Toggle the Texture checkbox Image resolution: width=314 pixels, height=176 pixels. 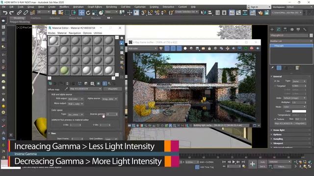[275, 119]
